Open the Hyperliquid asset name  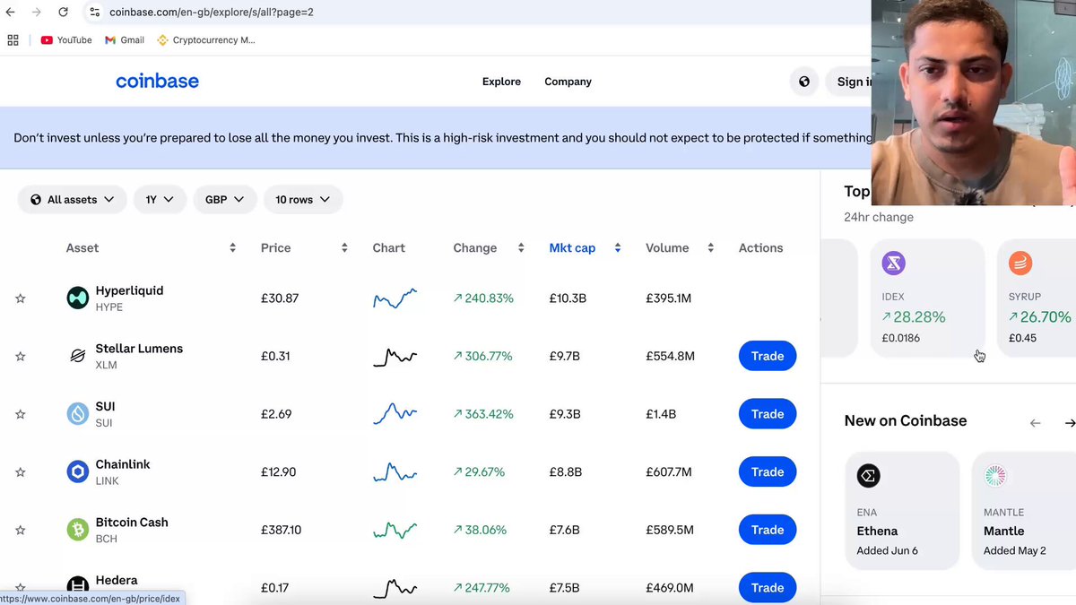click(x=129, y=290)
